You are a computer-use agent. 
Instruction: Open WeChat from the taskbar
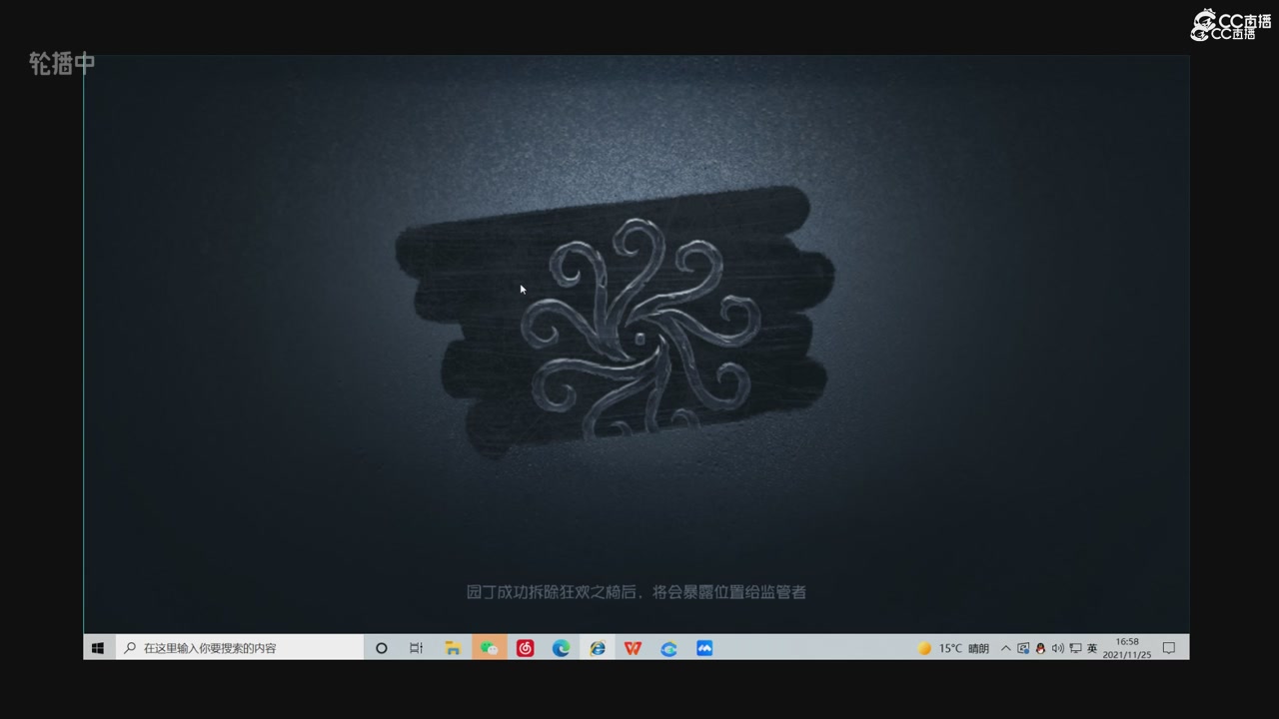tap(489, 648)
